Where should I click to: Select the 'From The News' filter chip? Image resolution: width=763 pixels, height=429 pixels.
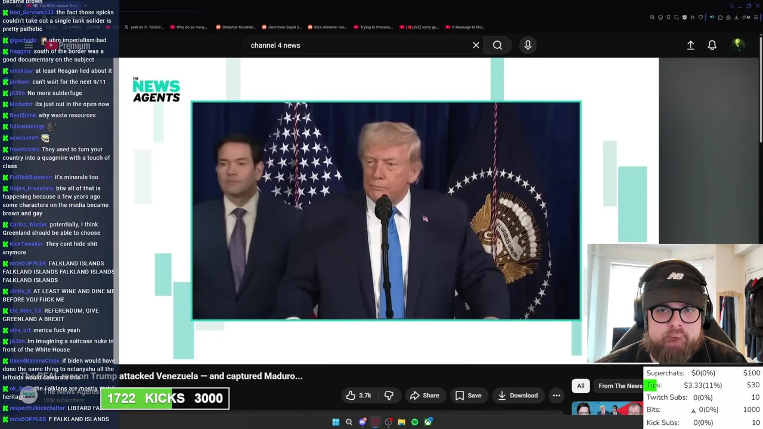[x=620, y=386]
